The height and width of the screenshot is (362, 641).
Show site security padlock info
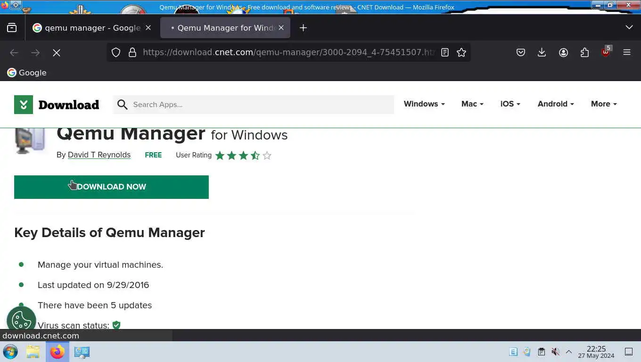click(132, 52)
